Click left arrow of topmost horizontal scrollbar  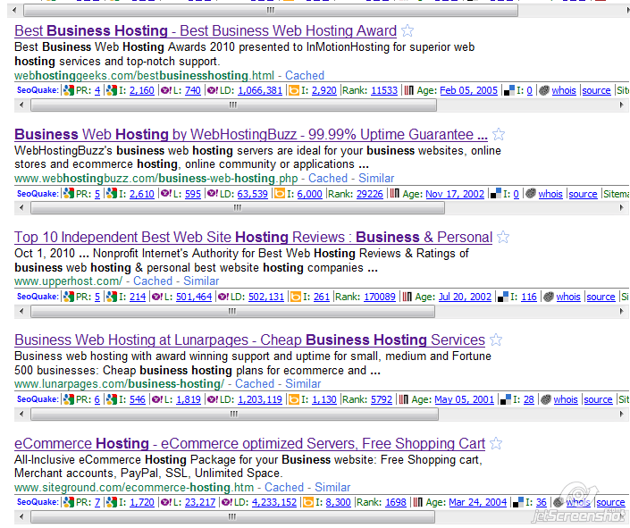pyautogui.click(x=14, y=10)
